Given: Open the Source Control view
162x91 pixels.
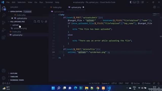Looking at the screenshot, I should tap(4, 23).
